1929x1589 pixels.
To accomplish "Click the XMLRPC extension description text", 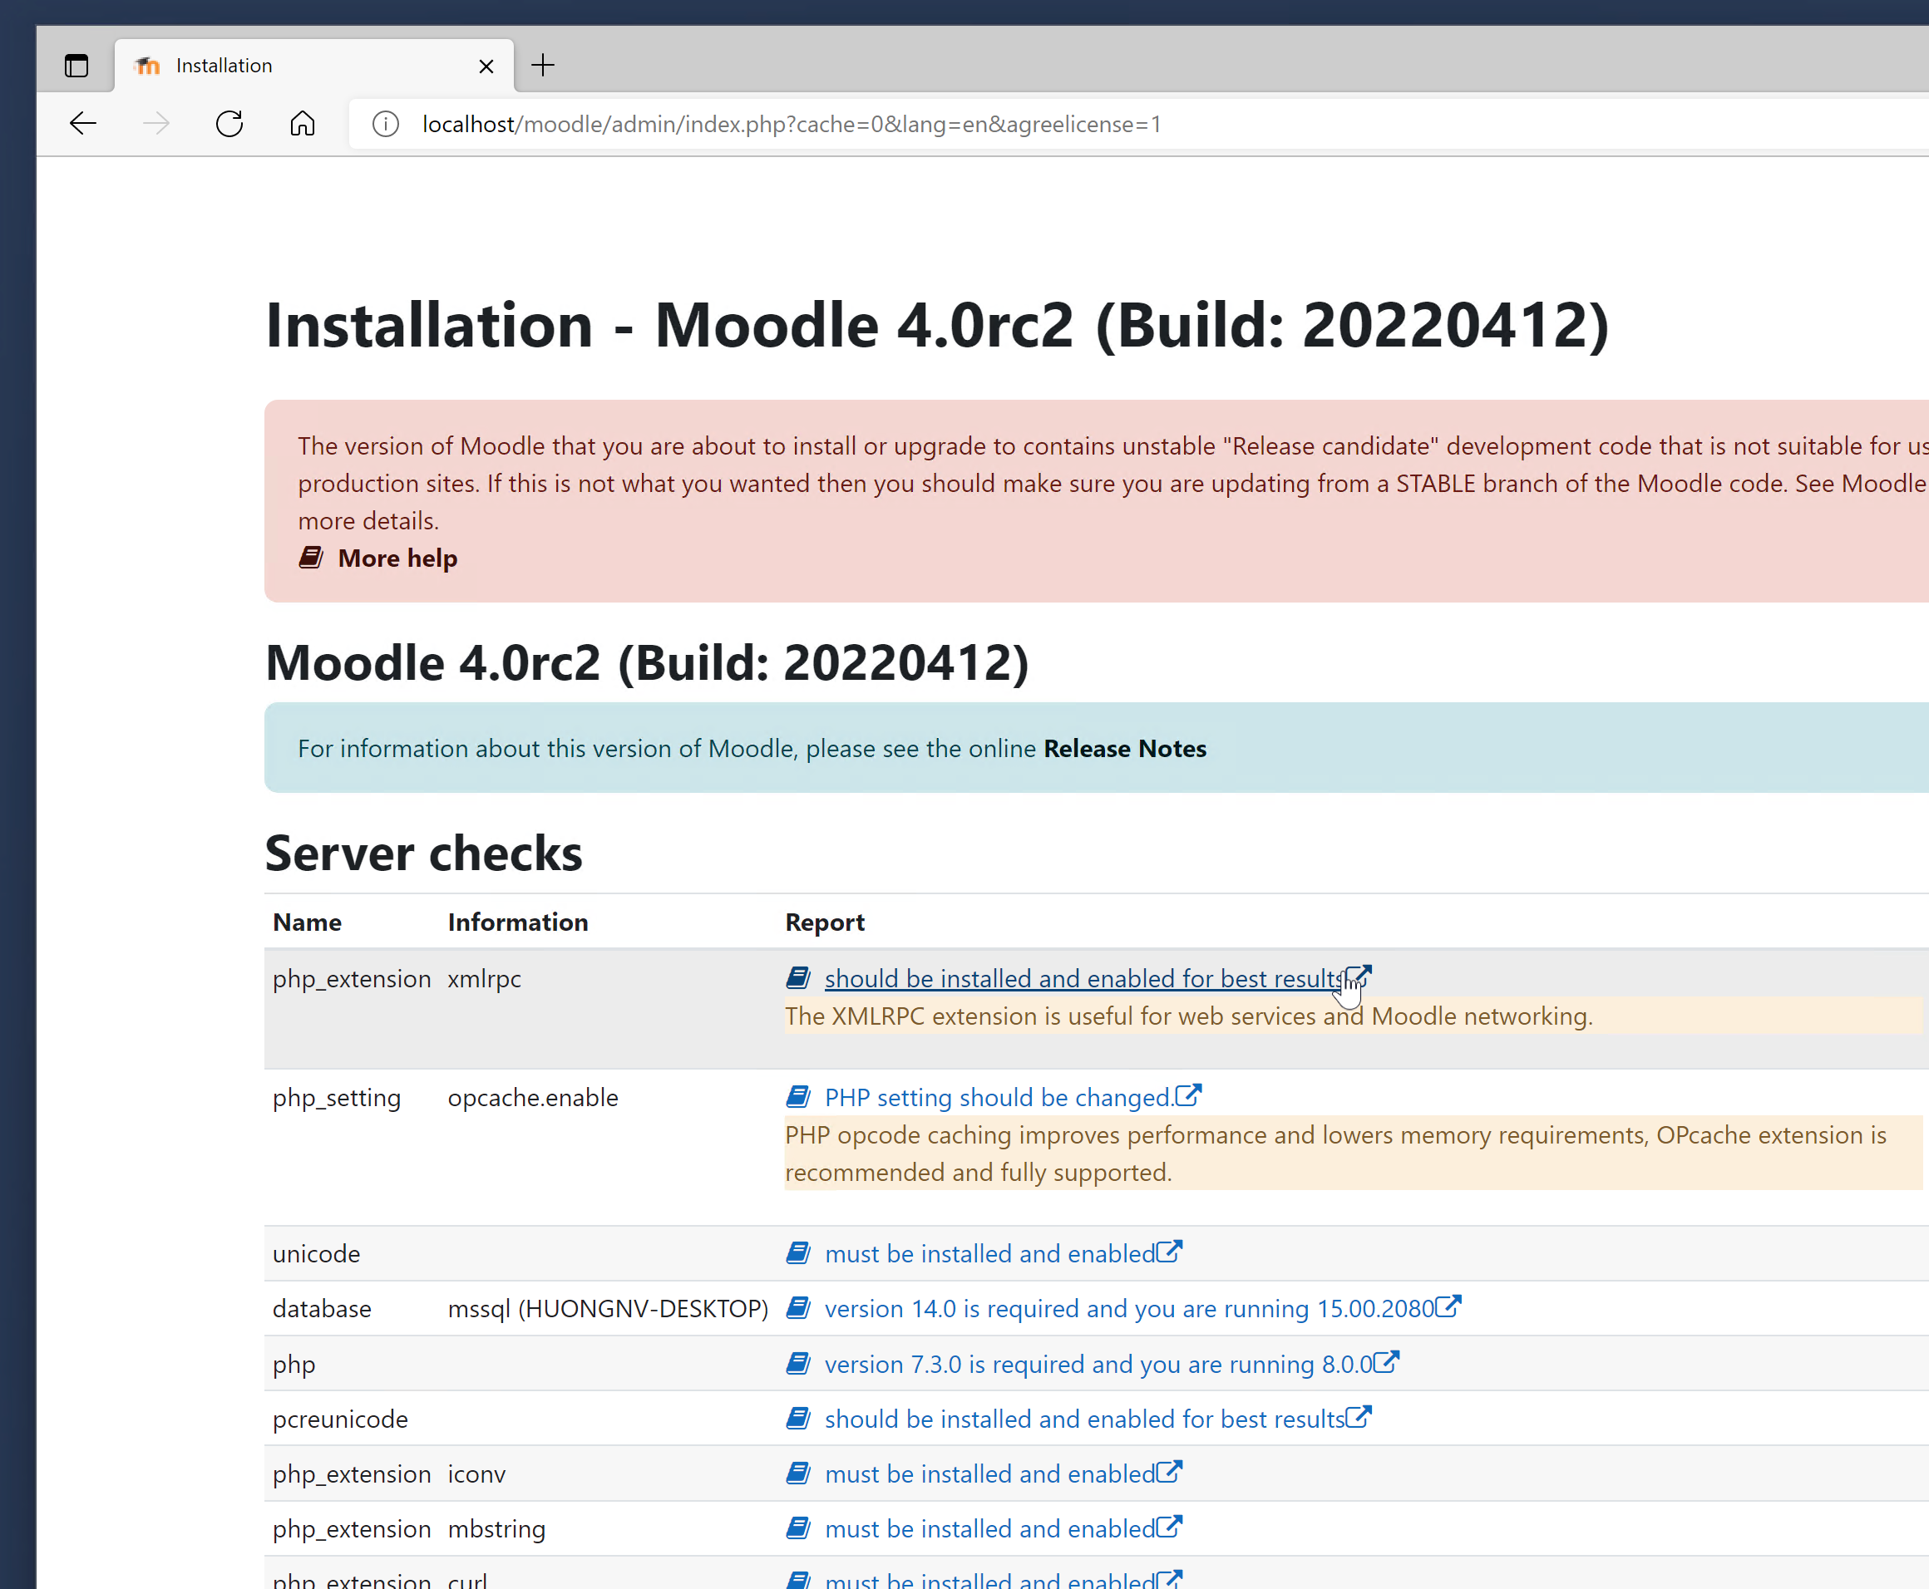I will [x=1189, y=1016].
